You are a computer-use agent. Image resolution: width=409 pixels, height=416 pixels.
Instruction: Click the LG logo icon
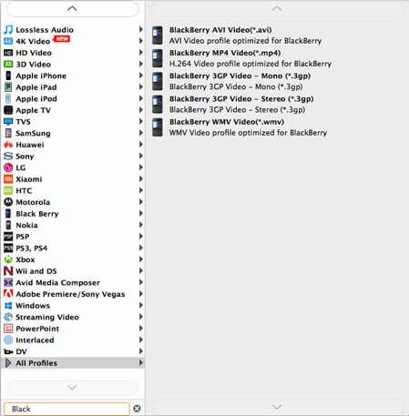click(x=8, y=167)
